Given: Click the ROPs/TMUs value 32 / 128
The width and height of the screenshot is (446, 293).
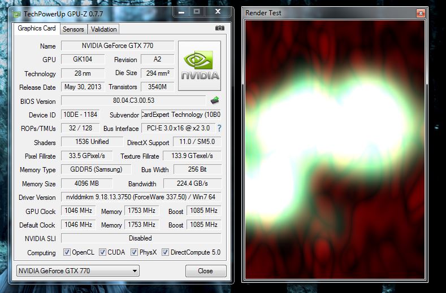Looking at the screenshot, I should pyautogui.click(x=80, y=128).
